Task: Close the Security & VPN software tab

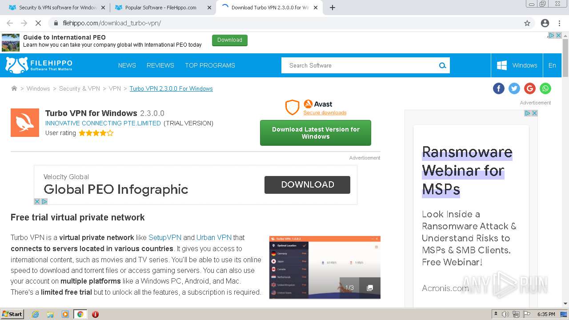Action: [x=103, y=8]
